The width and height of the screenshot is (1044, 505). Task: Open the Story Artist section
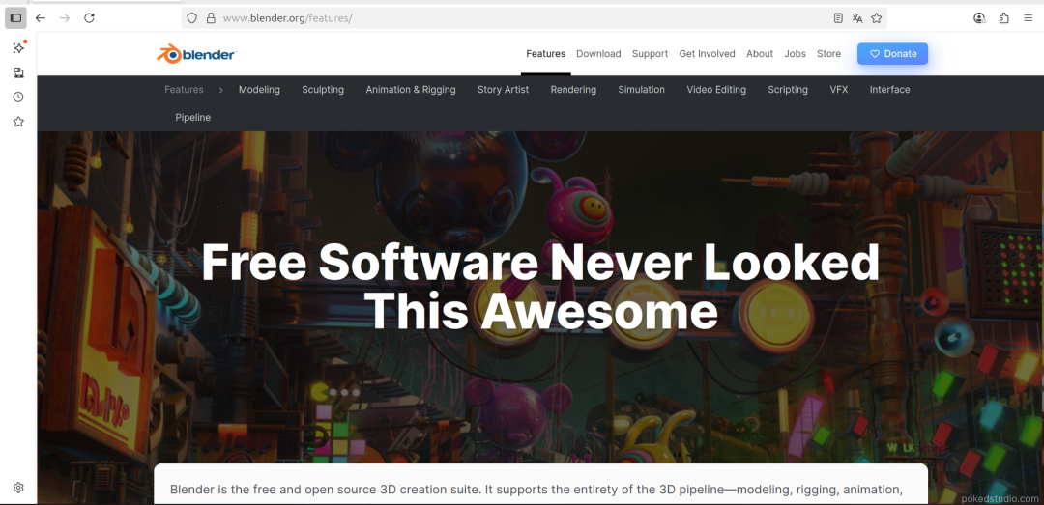click(503, 90)
